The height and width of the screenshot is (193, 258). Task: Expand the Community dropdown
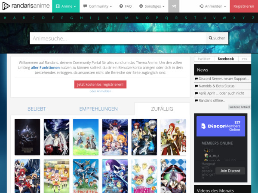click(98, 6)
